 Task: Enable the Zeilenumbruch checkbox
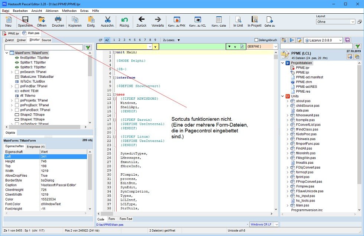(256, 40)
